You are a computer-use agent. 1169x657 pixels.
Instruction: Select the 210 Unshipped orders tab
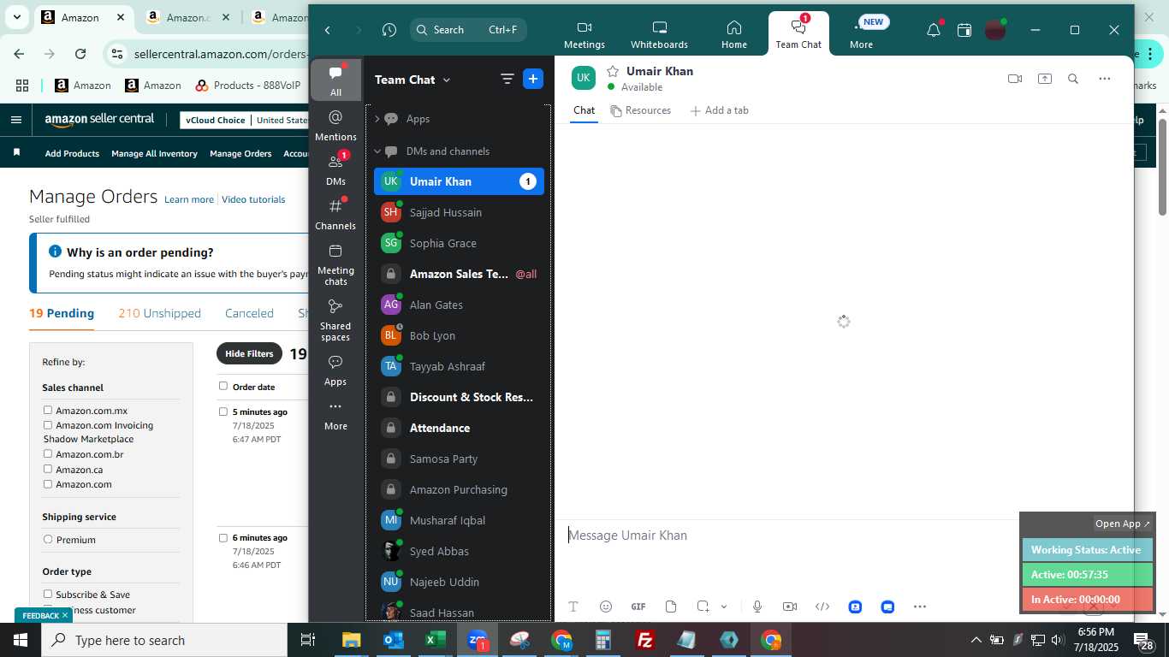(160, 313)
